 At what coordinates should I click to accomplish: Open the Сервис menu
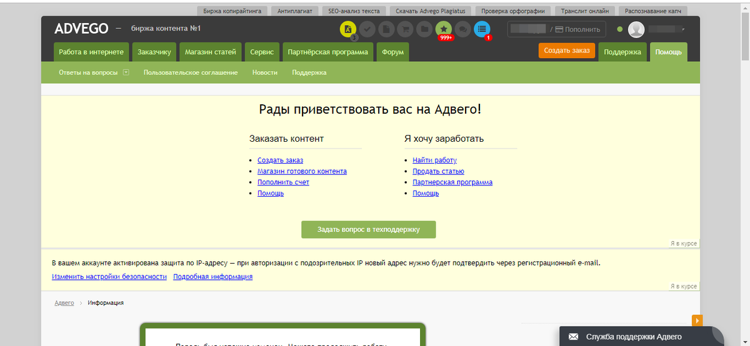pyautogui.click(x=262, y=52)
